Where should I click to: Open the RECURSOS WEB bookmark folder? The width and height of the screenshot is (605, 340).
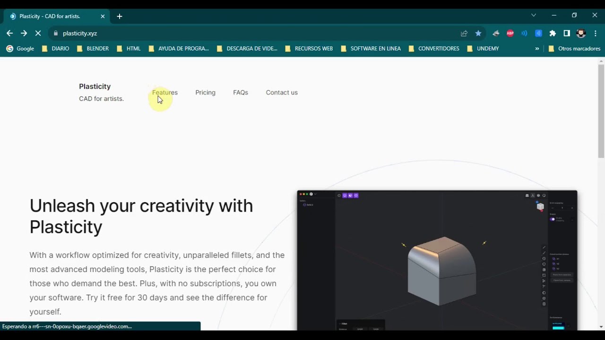pos(309,48)
